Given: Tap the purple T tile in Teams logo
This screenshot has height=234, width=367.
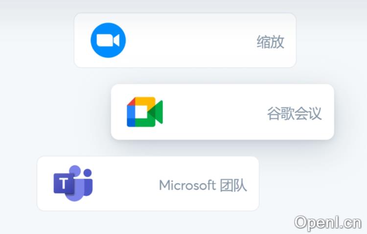Looking at the screenshot, I should click(64, 184).
